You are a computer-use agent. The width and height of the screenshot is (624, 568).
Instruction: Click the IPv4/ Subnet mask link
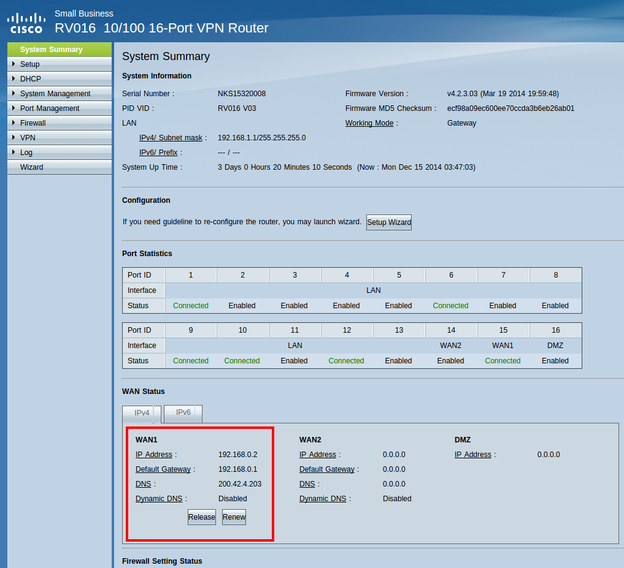pyautogui.click(x=171, y=137)
